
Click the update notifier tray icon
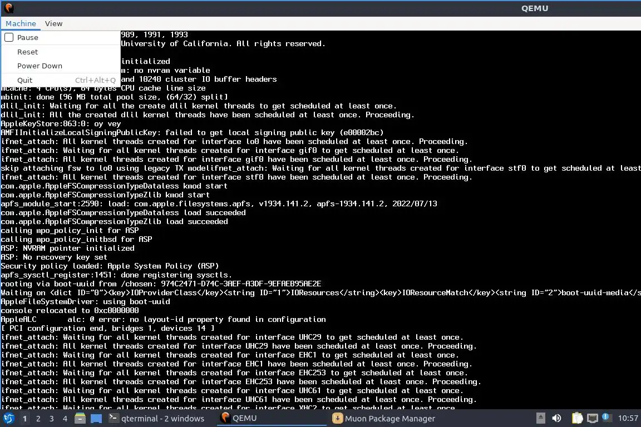pyautogui.click(x=607, y=417)
